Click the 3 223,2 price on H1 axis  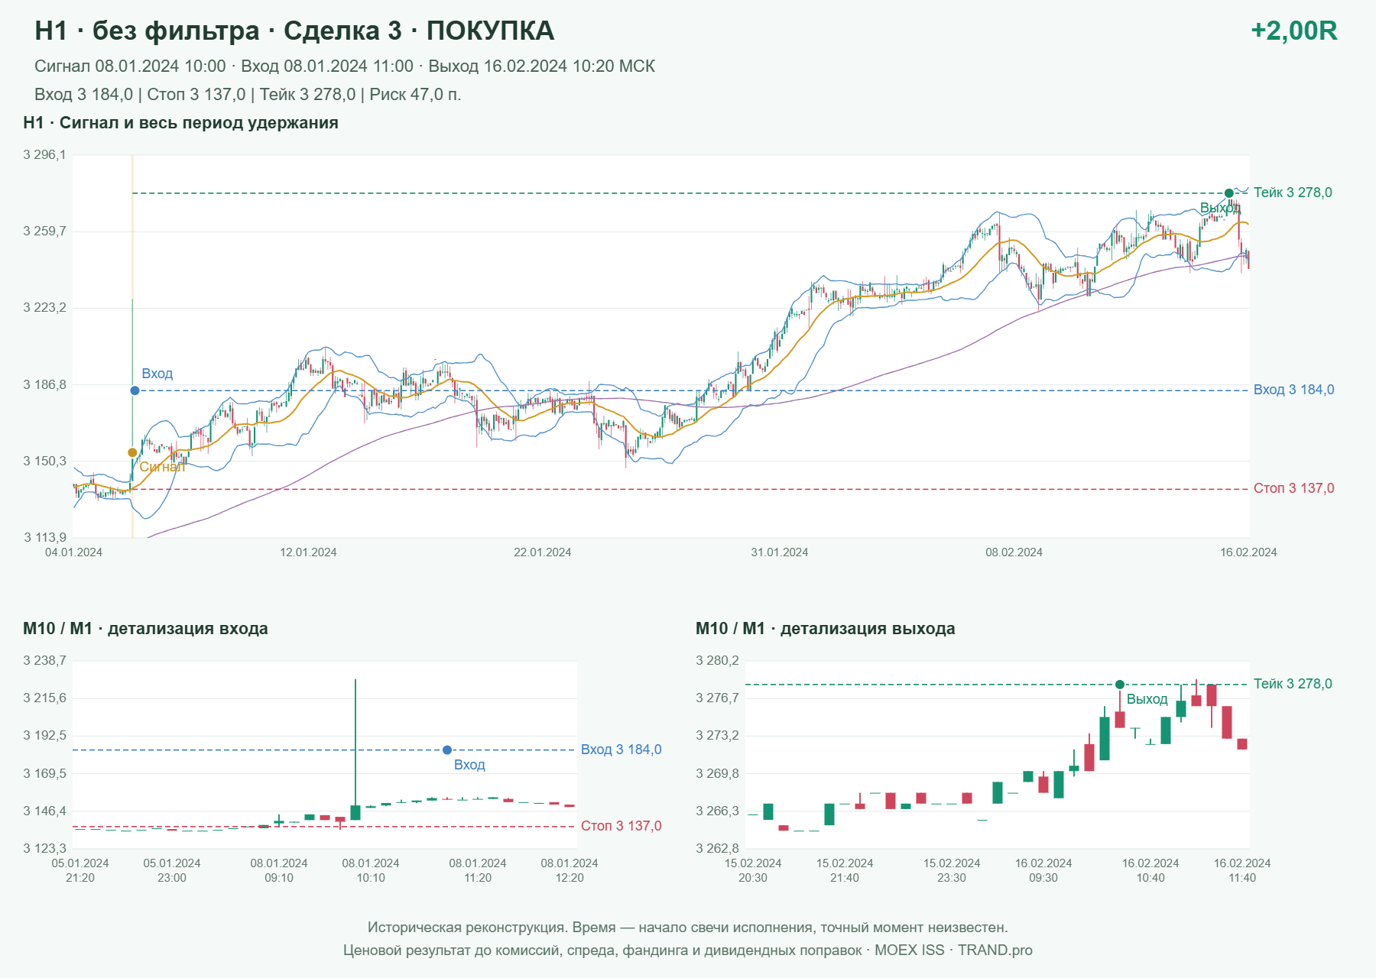[x=44, y=308]
